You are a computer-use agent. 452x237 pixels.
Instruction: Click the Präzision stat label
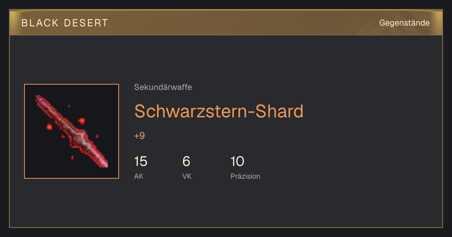245,176
